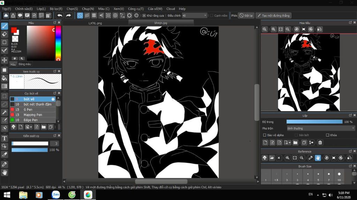This screenshot has width=357, height=200.
Task: Enable concentric circle snap guide
Action: tap(115, 15)
